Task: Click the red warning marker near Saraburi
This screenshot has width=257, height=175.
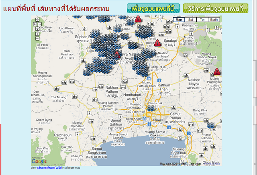Action: [x=157, y=42]
